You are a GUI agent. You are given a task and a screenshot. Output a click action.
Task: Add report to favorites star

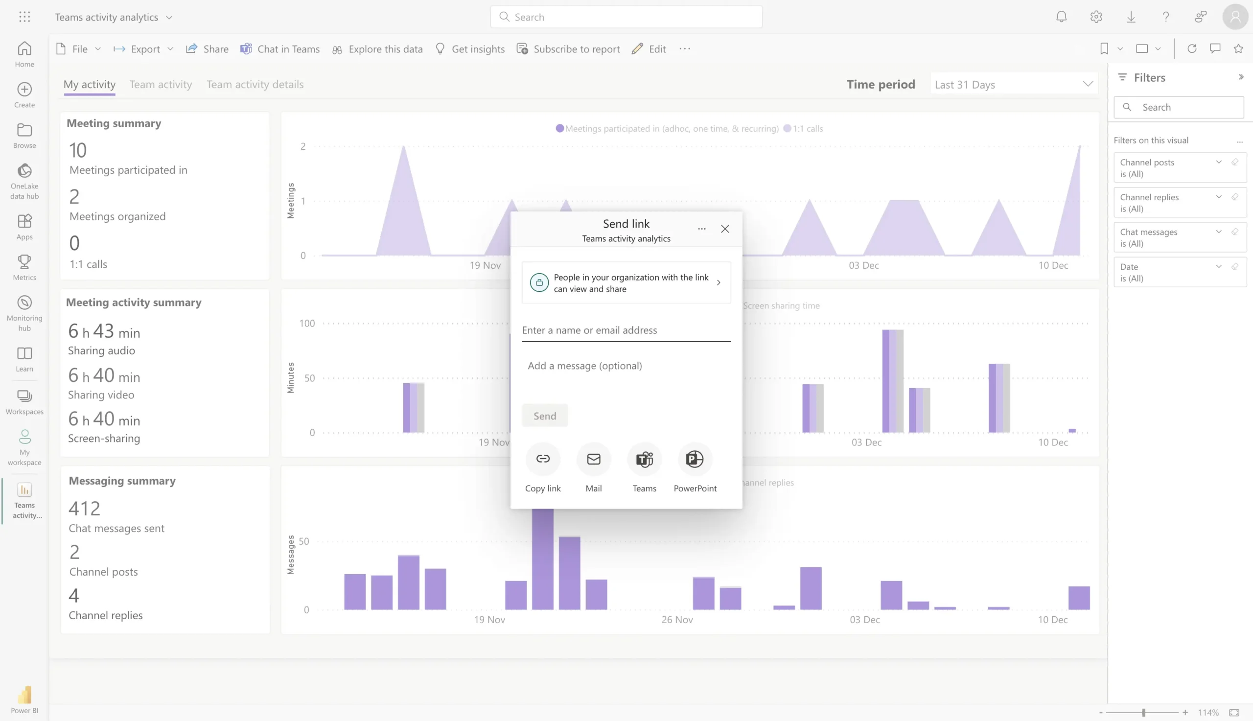tap(1238, 48)
